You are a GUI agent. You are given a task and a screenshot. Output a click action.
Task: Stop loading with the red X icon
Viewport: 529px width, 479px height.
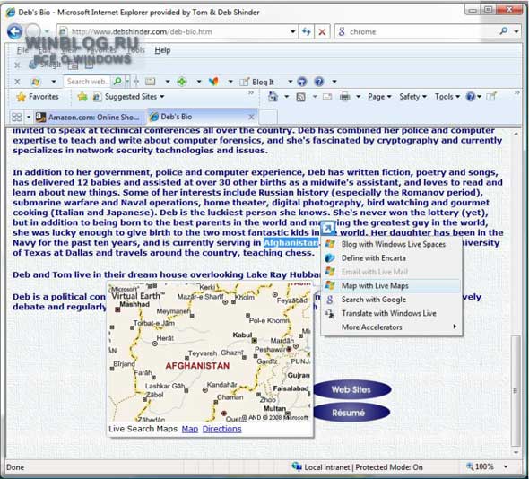322,32
